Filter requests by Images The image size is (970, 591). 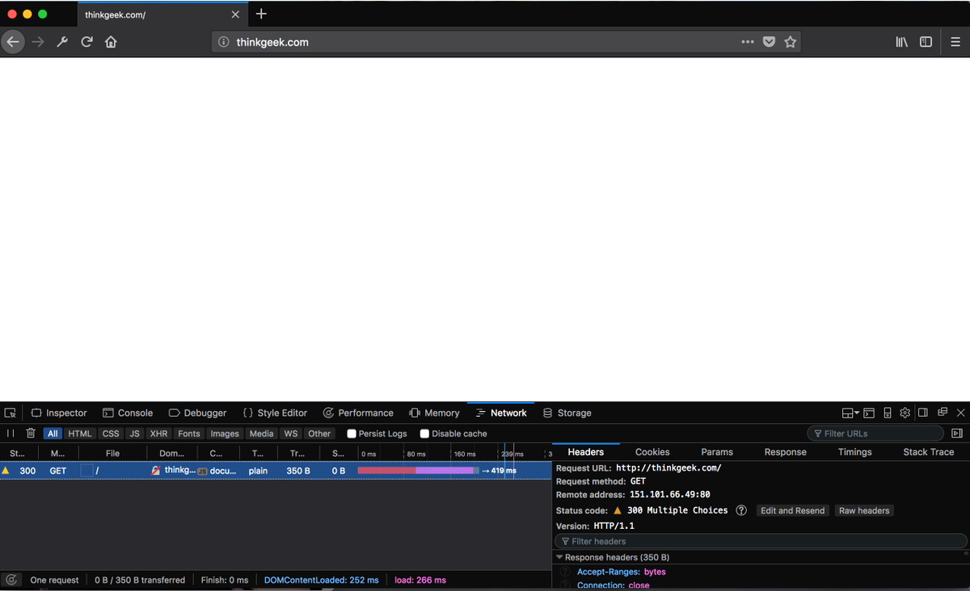point(225,434)
